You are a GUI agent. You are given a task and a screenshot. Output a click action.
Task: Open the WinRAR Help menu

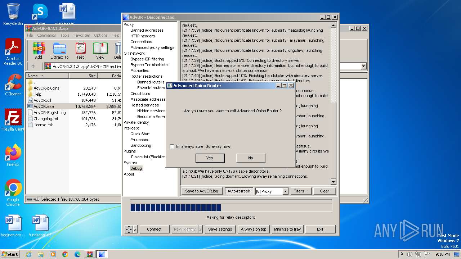click(115, 35)
